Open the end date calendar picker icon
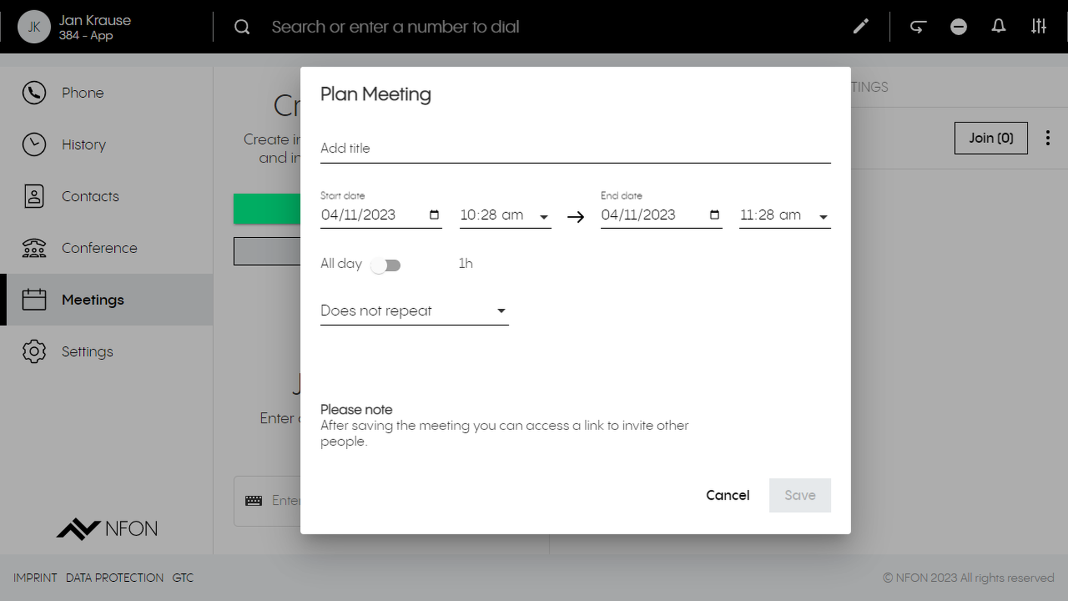 point(714,215)
